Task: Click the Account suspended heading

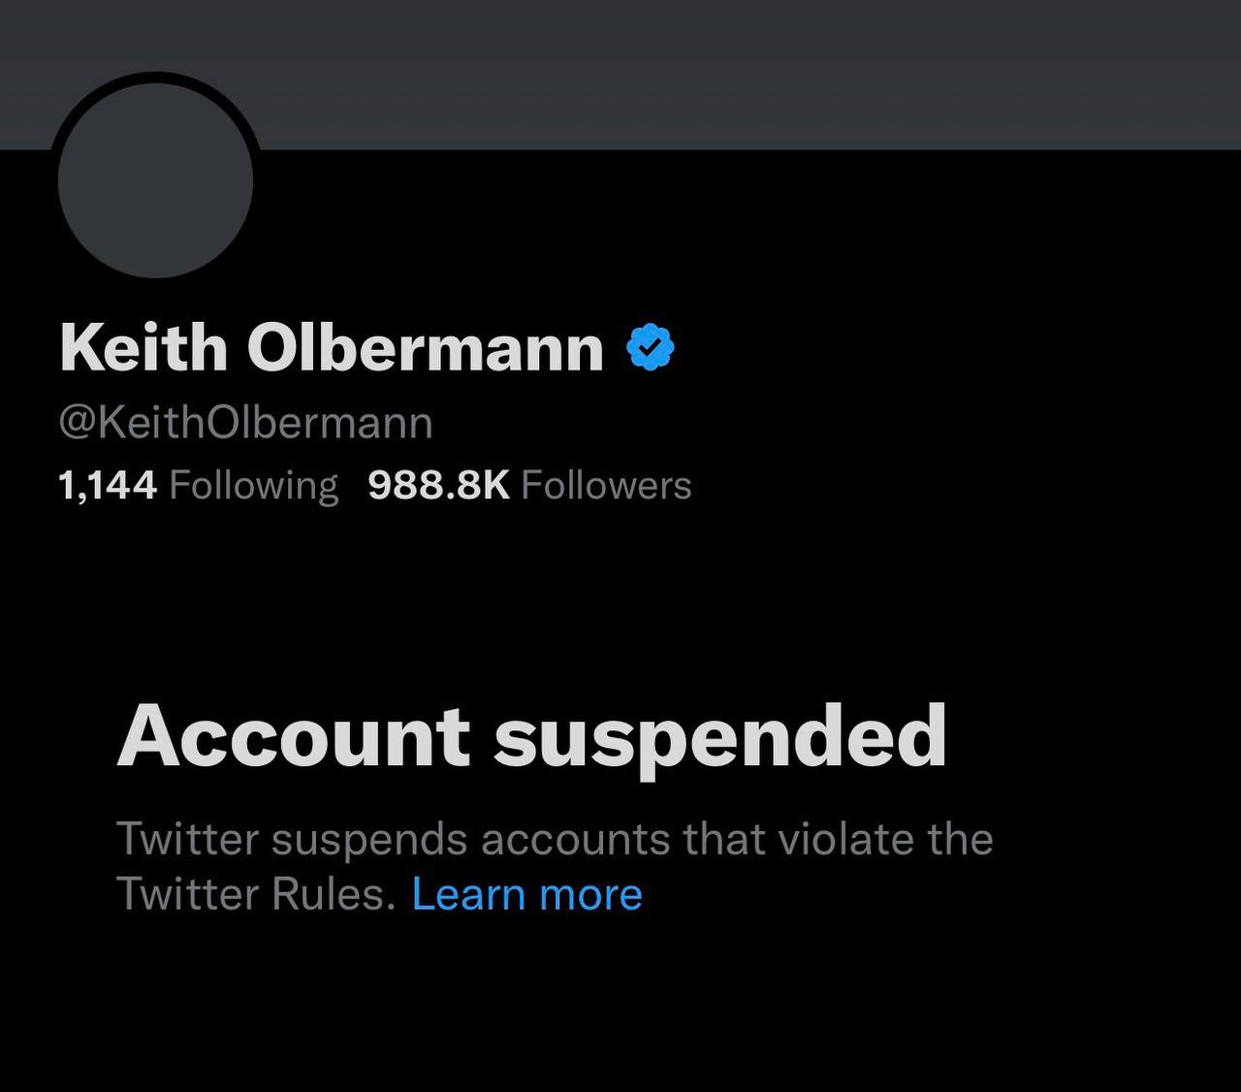Action: pos(532,737)
